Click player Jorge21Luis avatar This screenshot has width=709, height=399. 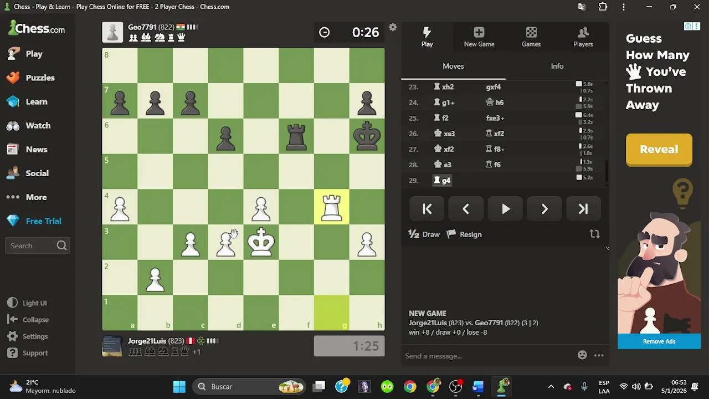112,346
